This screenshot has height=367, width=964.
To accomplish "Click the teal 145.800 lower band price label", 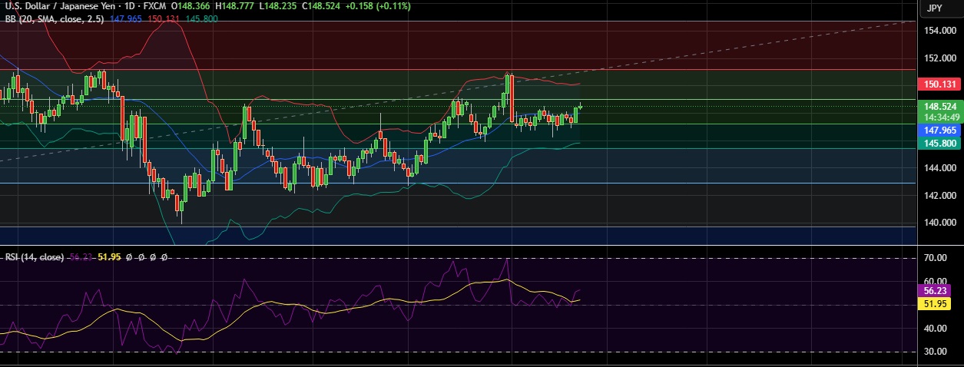I will pyautogui.click(x=939, y=143).
